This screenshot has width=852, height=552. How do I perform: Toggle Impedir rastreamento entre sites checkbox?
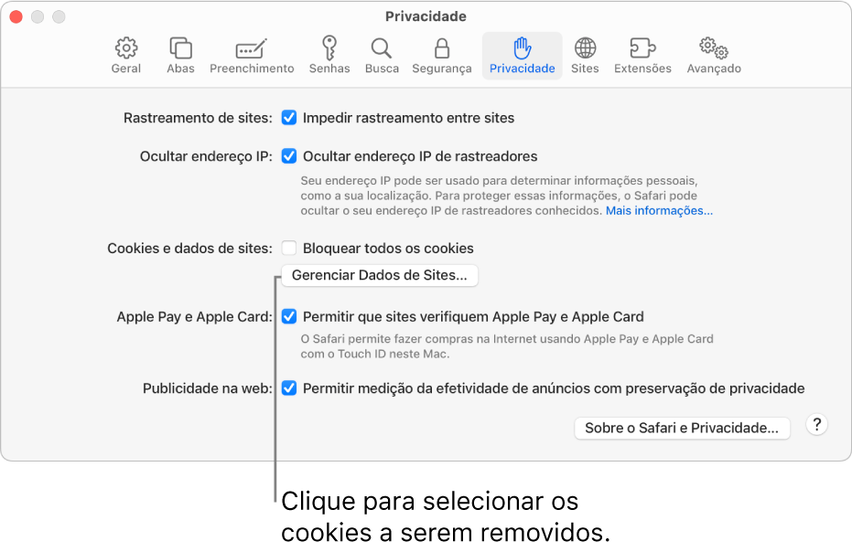pyautogui.click(x=289, y=118)
